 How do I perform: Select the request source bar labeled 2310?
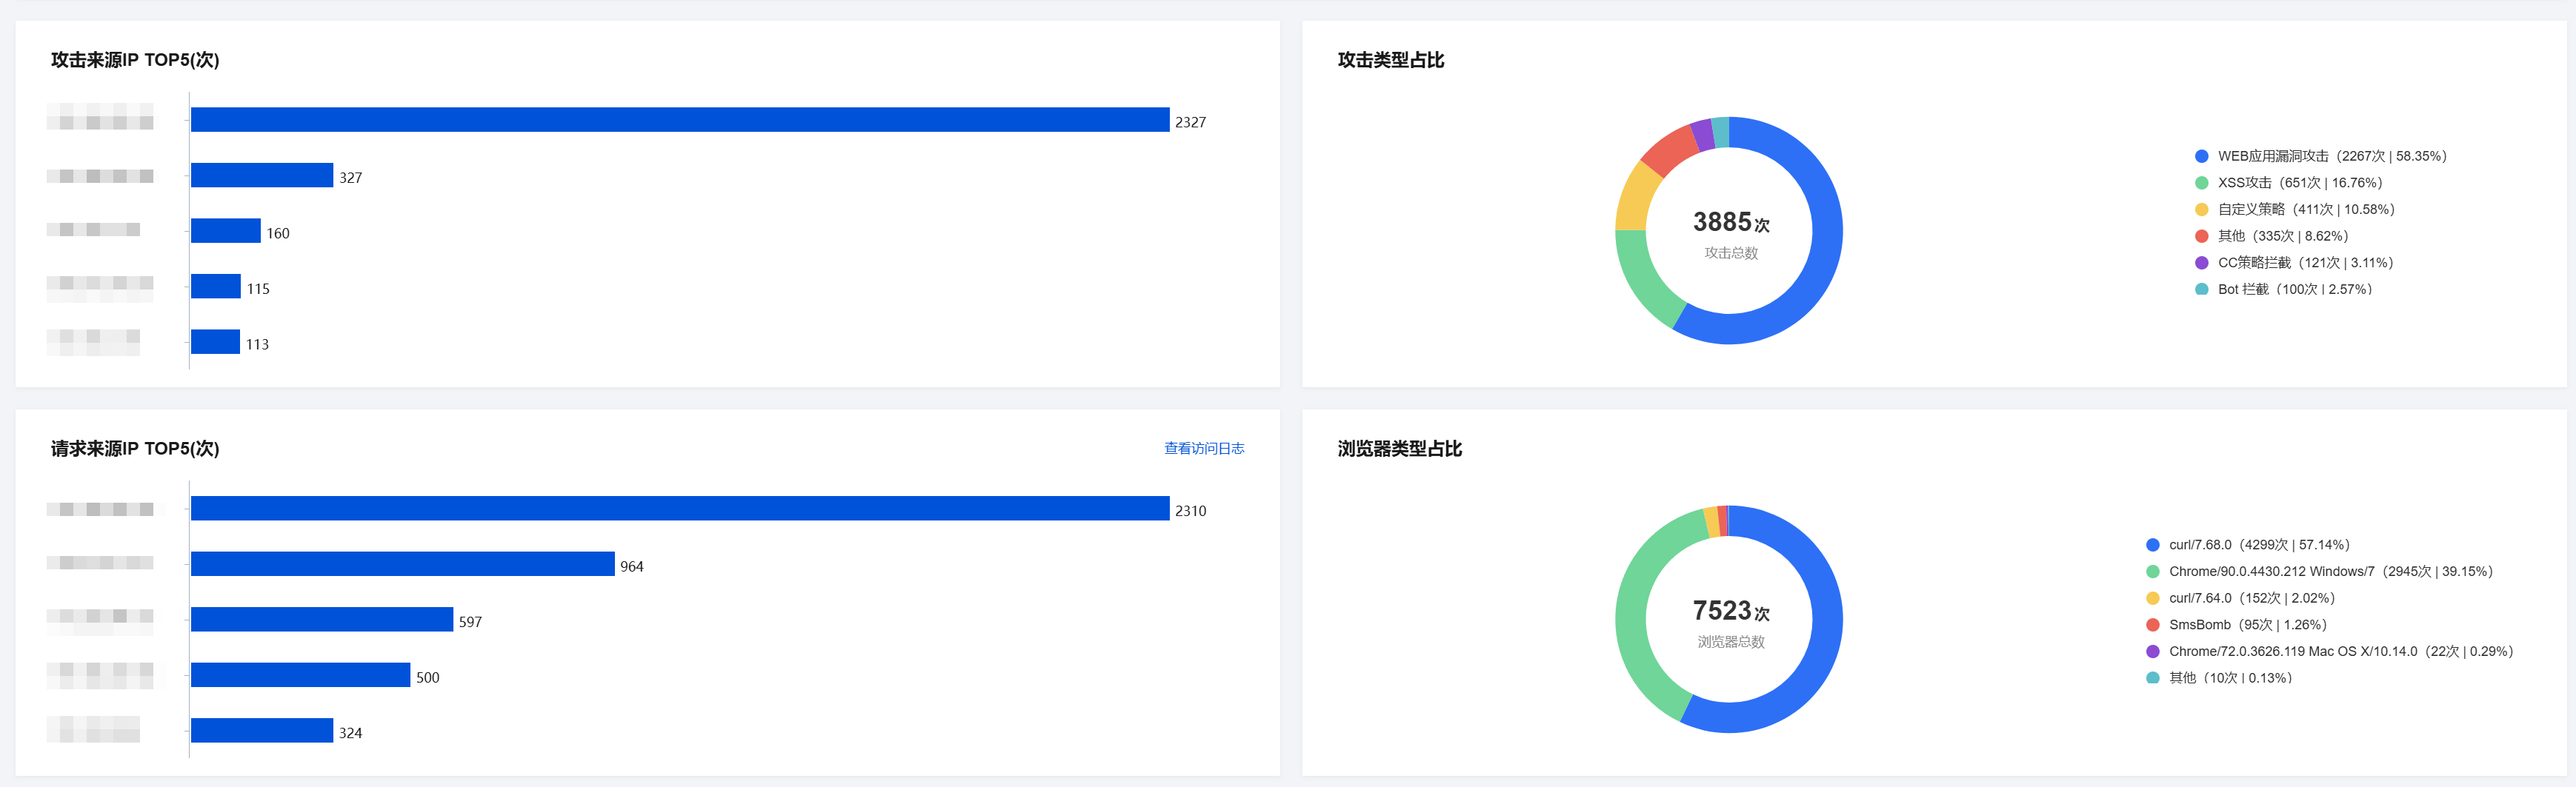coord(680,509)
